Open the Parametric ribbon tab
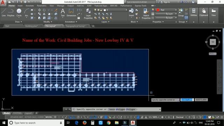Image resolution: width=224 pixels, height=126 pixels. click(x=42, y=6)
